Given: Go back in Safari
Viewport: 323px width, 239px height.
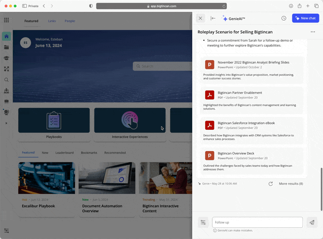Looking at the screenshot, I should tap(44, 6).
